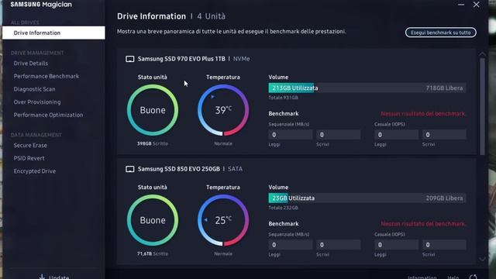The width and height of the screenshot is (496, 279).
Task: Close the Samsung Magician window
Action: coord(476,5)
